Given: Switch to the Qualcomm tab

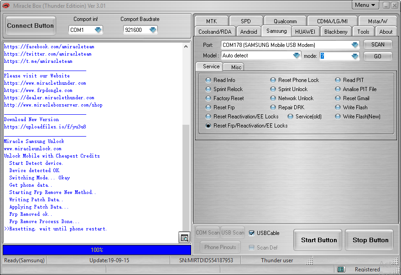Looking at the screenshot, I should pos(285,21).
